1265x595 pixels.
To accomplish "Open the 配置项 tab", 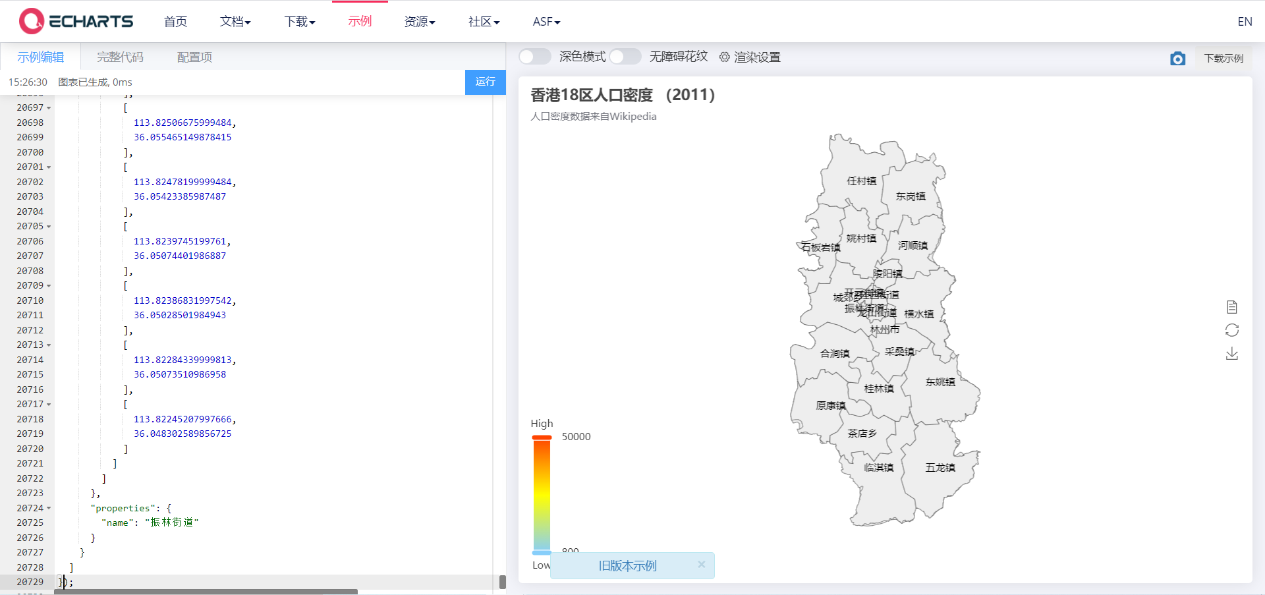I will tap(194, 57).
